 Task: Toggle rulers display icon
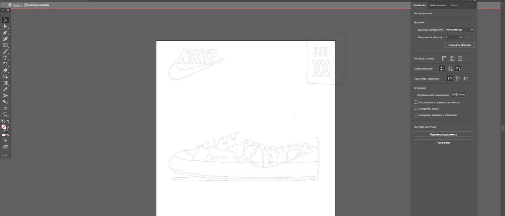pos(444,59)
